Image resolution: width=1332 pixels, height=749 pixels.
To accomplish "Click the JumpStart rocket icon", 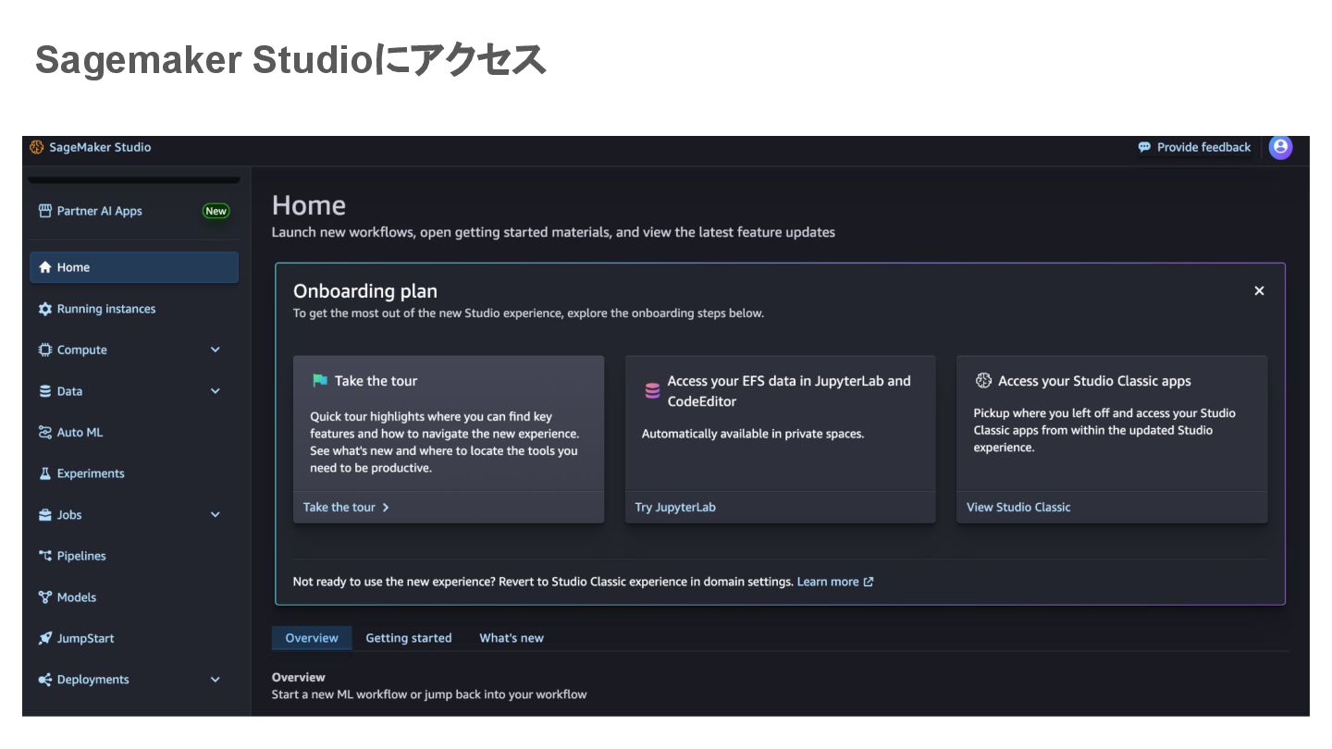I will click(x=44, y=638).
